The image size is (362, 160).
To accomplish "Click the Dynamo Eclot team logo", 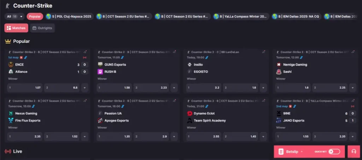I will click(x=189, y=113).
